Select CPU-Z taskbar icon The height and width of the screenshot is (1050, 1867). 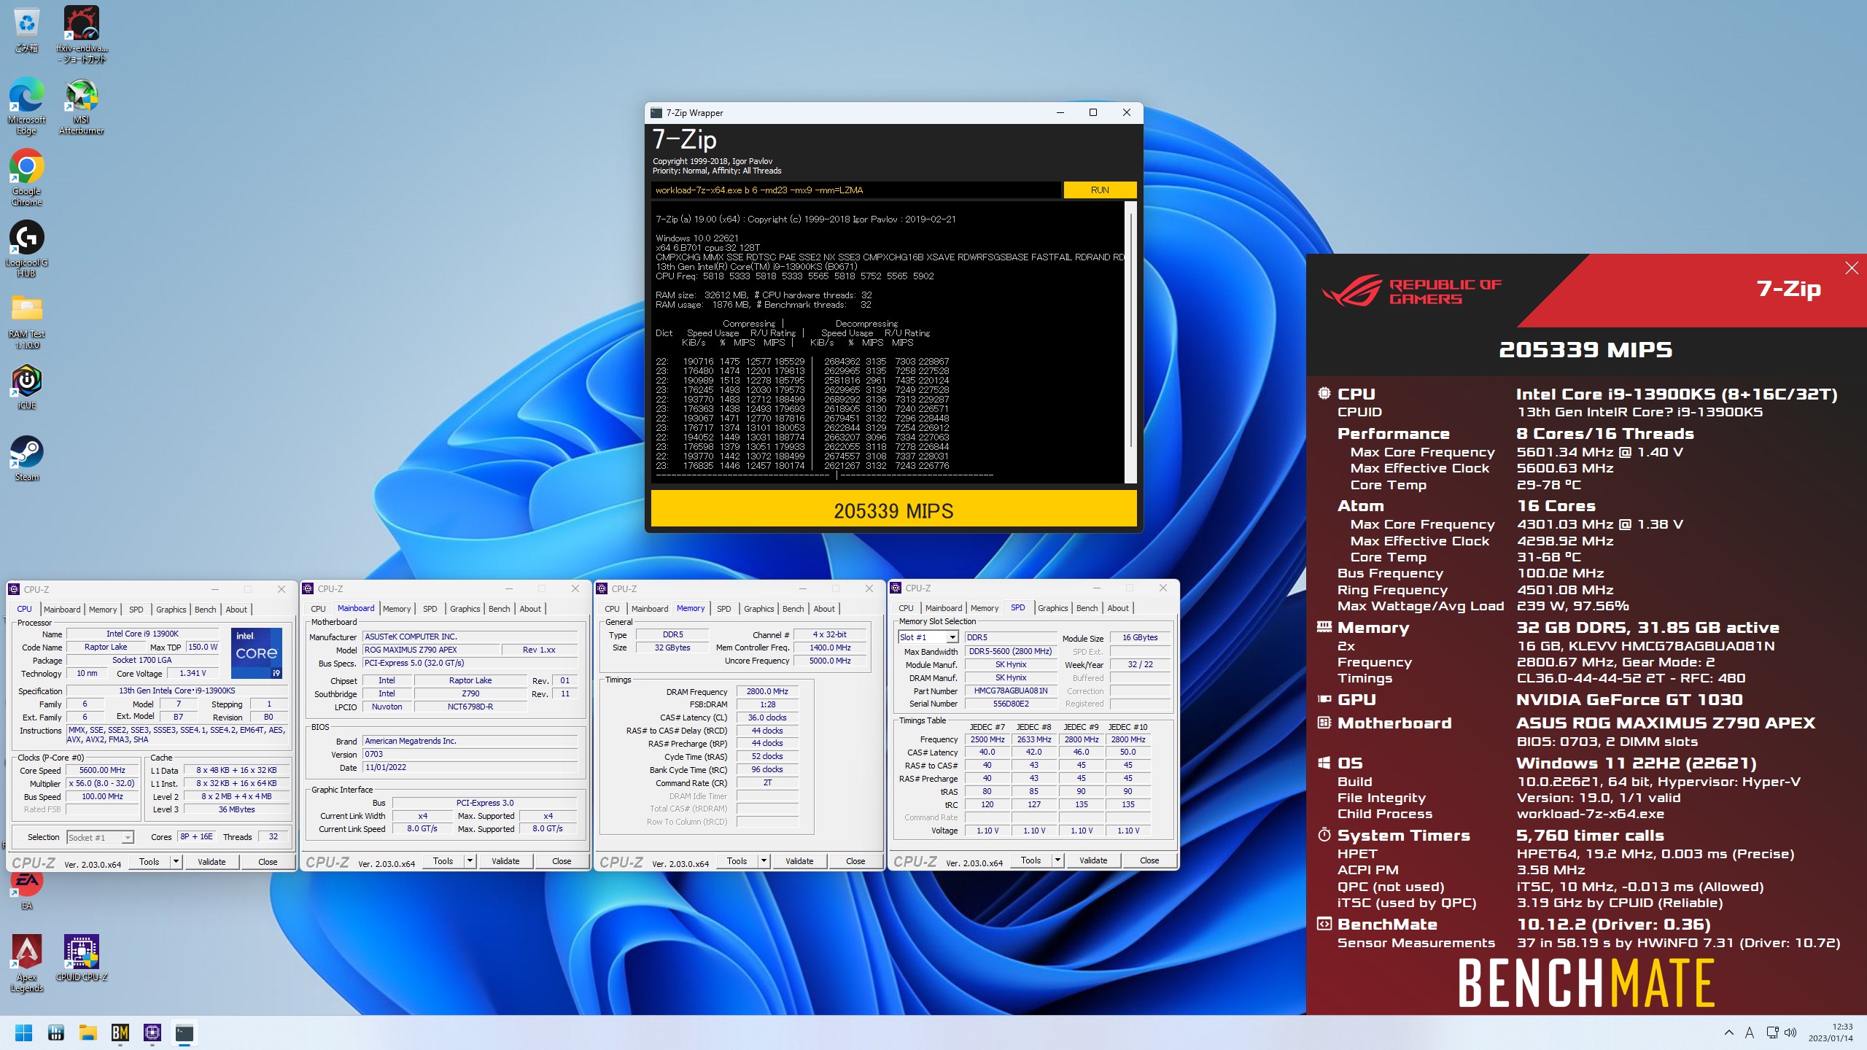[x=152, y=1032]
